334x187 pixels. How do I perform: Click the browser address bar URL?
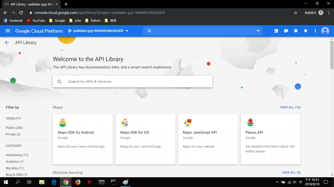100,13
